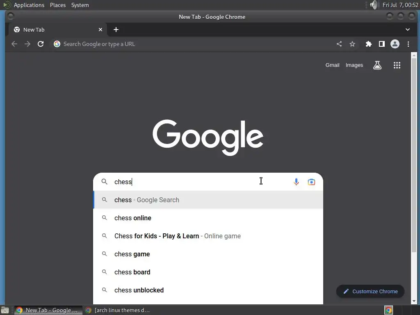
Task: Click the Applications menu logo icon
Action: point(7,5)
